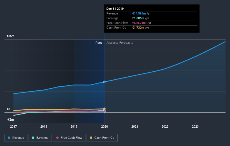Toggle the Revenue legend button
This screenshot has width=230, height=146.
click(x=16, y=138)
